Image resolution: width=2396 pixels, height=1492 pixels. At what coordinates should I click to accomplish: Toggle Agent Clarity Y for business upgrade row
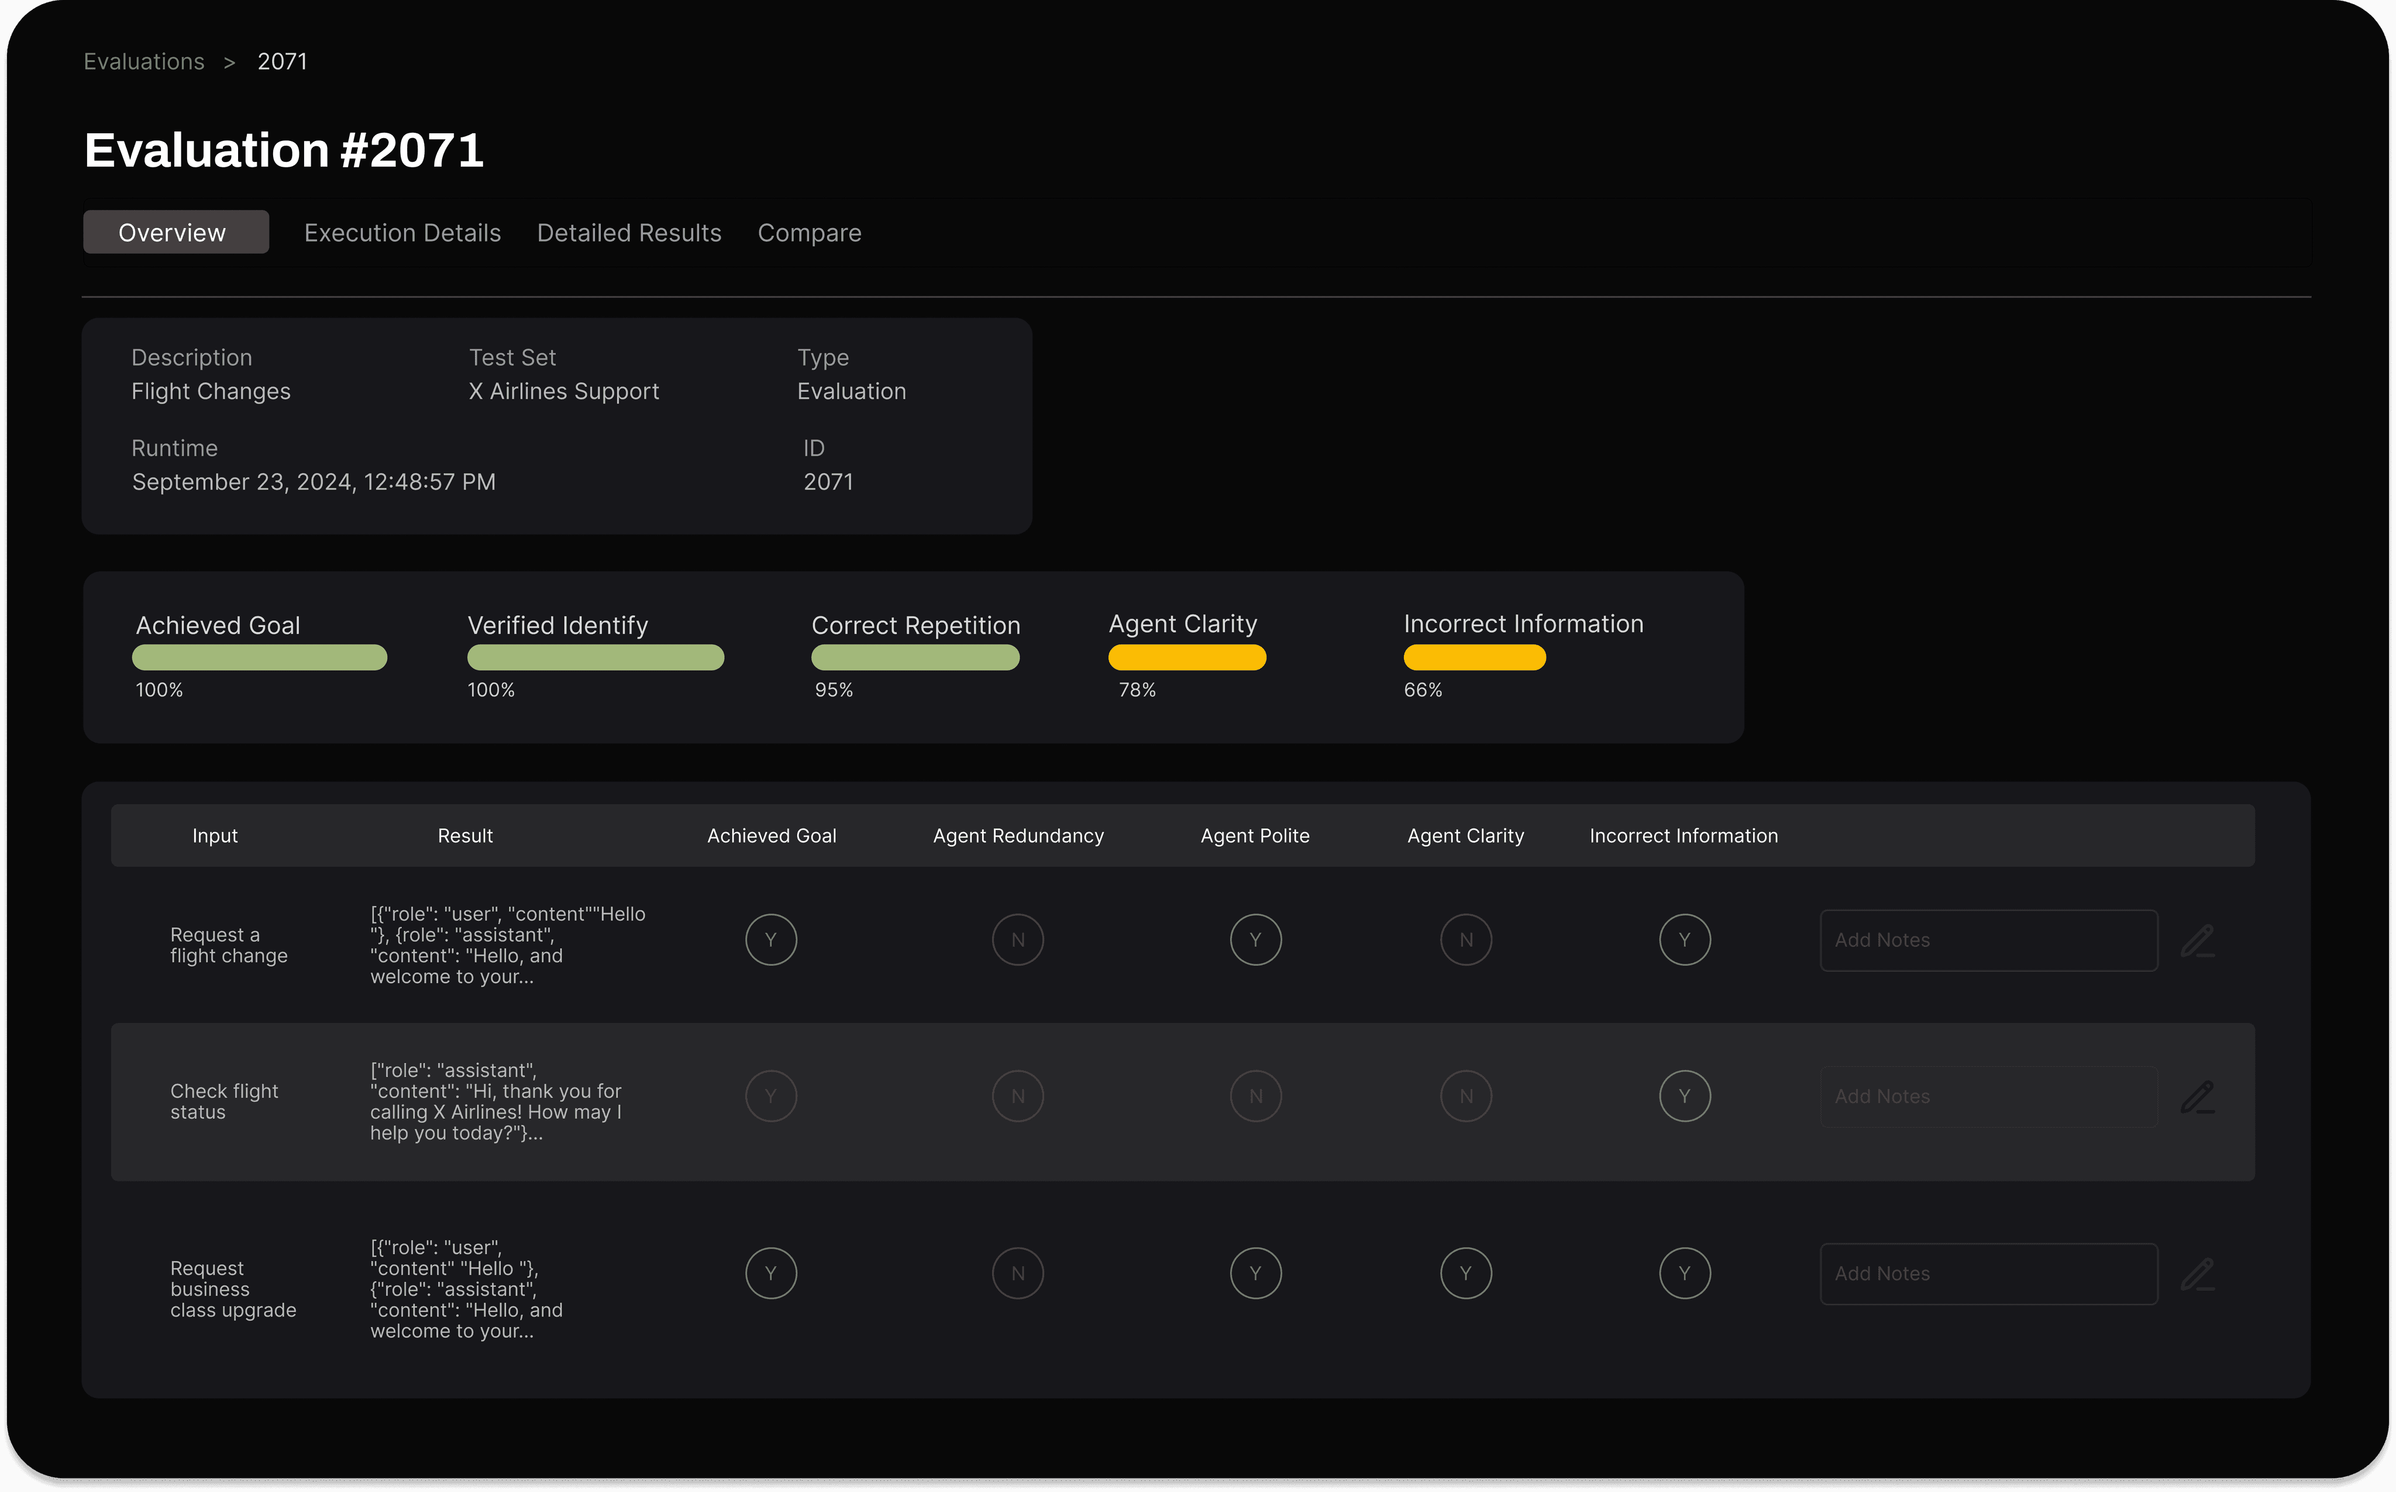click(1465, 1273)
